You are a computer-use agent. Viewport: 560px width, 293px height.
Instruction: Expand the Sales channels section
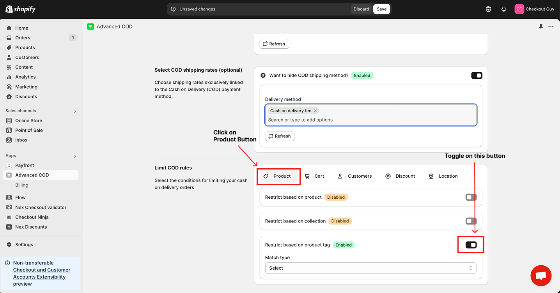point(75,111)
